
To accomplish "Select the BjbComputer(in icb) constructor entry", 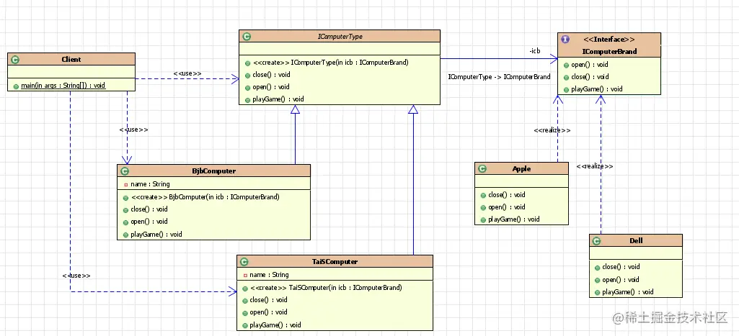I will coord(205,197).
